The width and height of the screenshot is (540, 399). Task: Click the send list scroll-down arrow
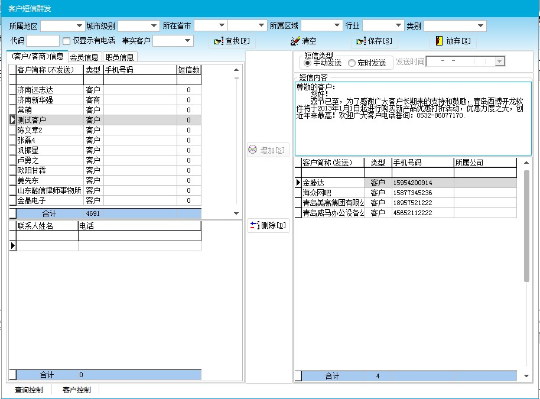pyautogui.click(x=526, y=376)
